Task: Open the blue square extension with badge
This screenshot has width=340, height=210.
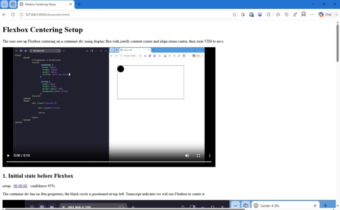Action: click(x=251, y=14)
